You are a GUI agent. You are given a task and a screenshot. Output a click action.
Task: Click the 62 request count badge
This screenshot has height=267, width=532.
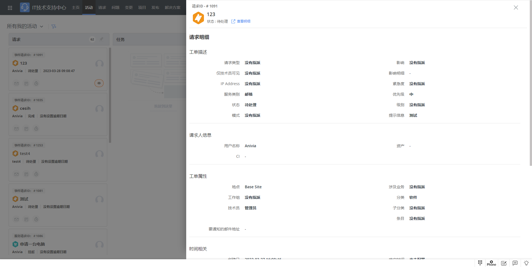point(92,39)
